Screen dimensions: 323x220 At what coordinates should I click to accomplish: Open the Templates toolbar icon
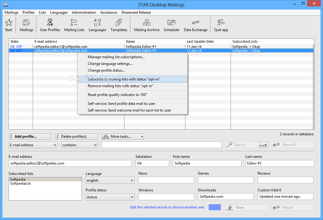(x=119, y=25)
